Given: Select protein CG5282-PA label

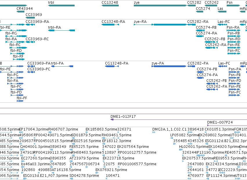Looking at the screenshot, I should 198,63.
